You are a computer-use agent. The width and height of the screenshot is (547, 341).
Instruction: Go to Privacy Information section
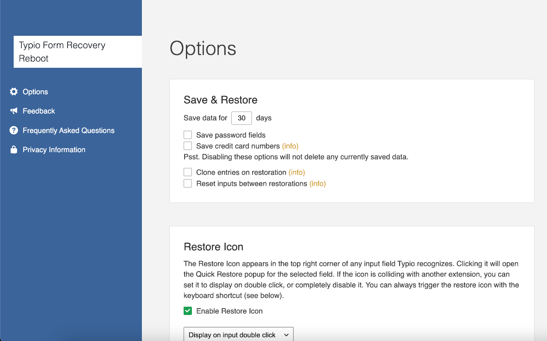[54, 150]
